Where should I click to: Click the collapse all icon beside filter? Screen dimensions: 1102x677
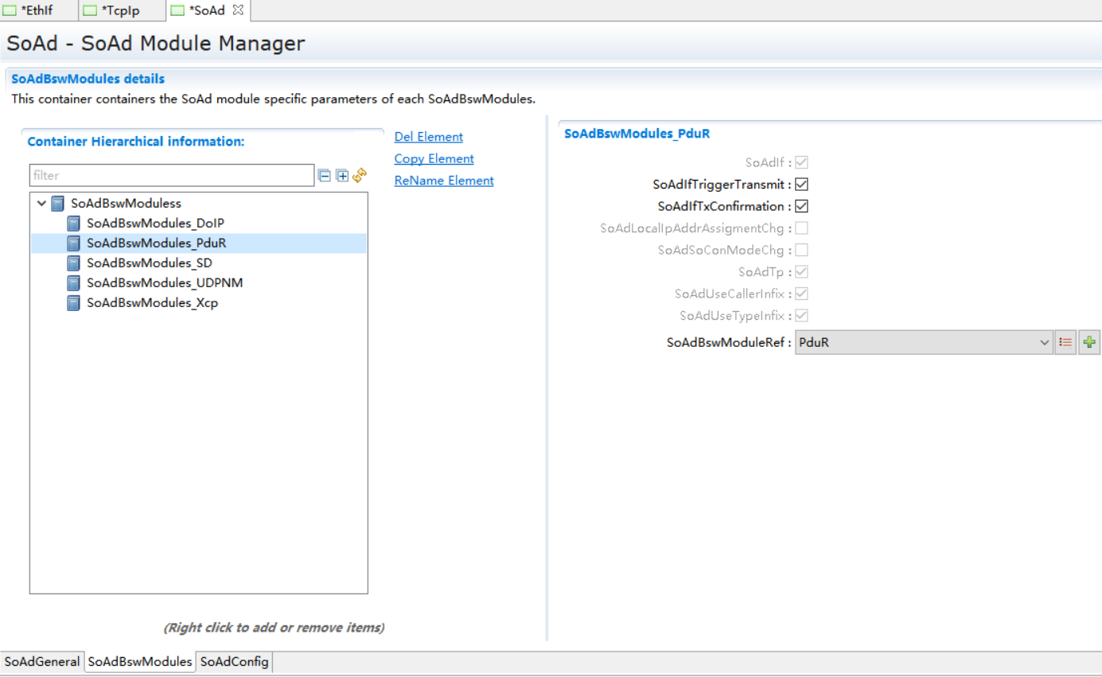pos(325,176)
